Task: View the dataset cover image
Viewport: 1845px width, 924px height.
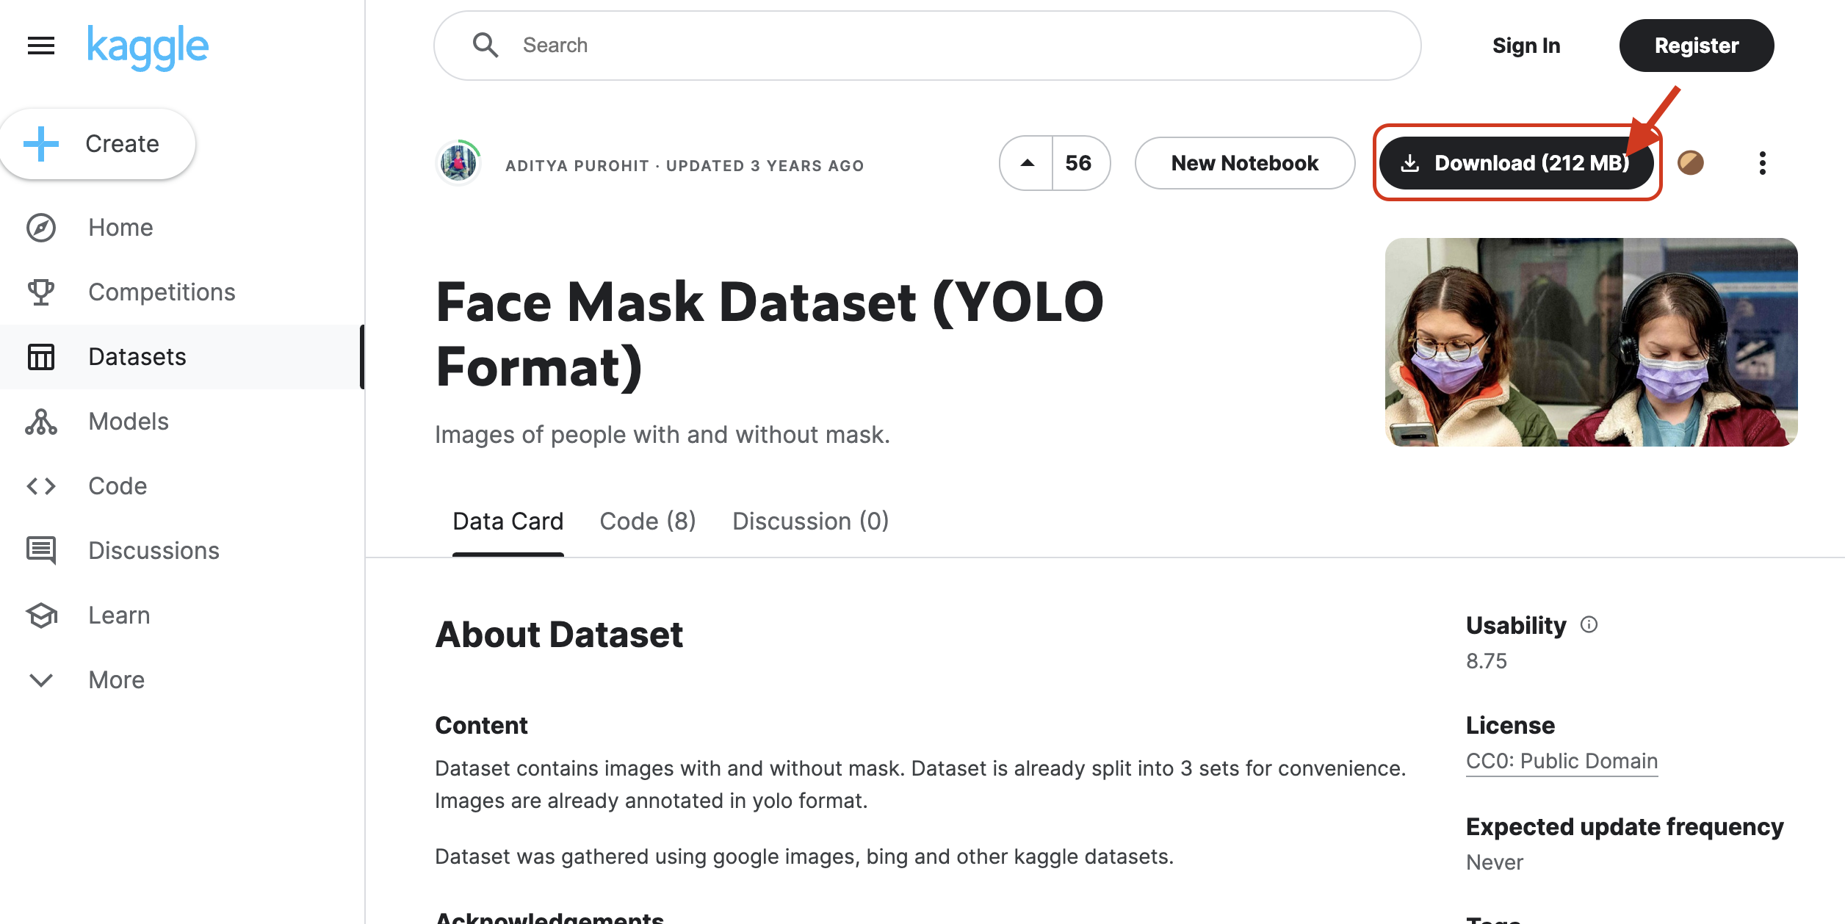Action: (1590, 342)
